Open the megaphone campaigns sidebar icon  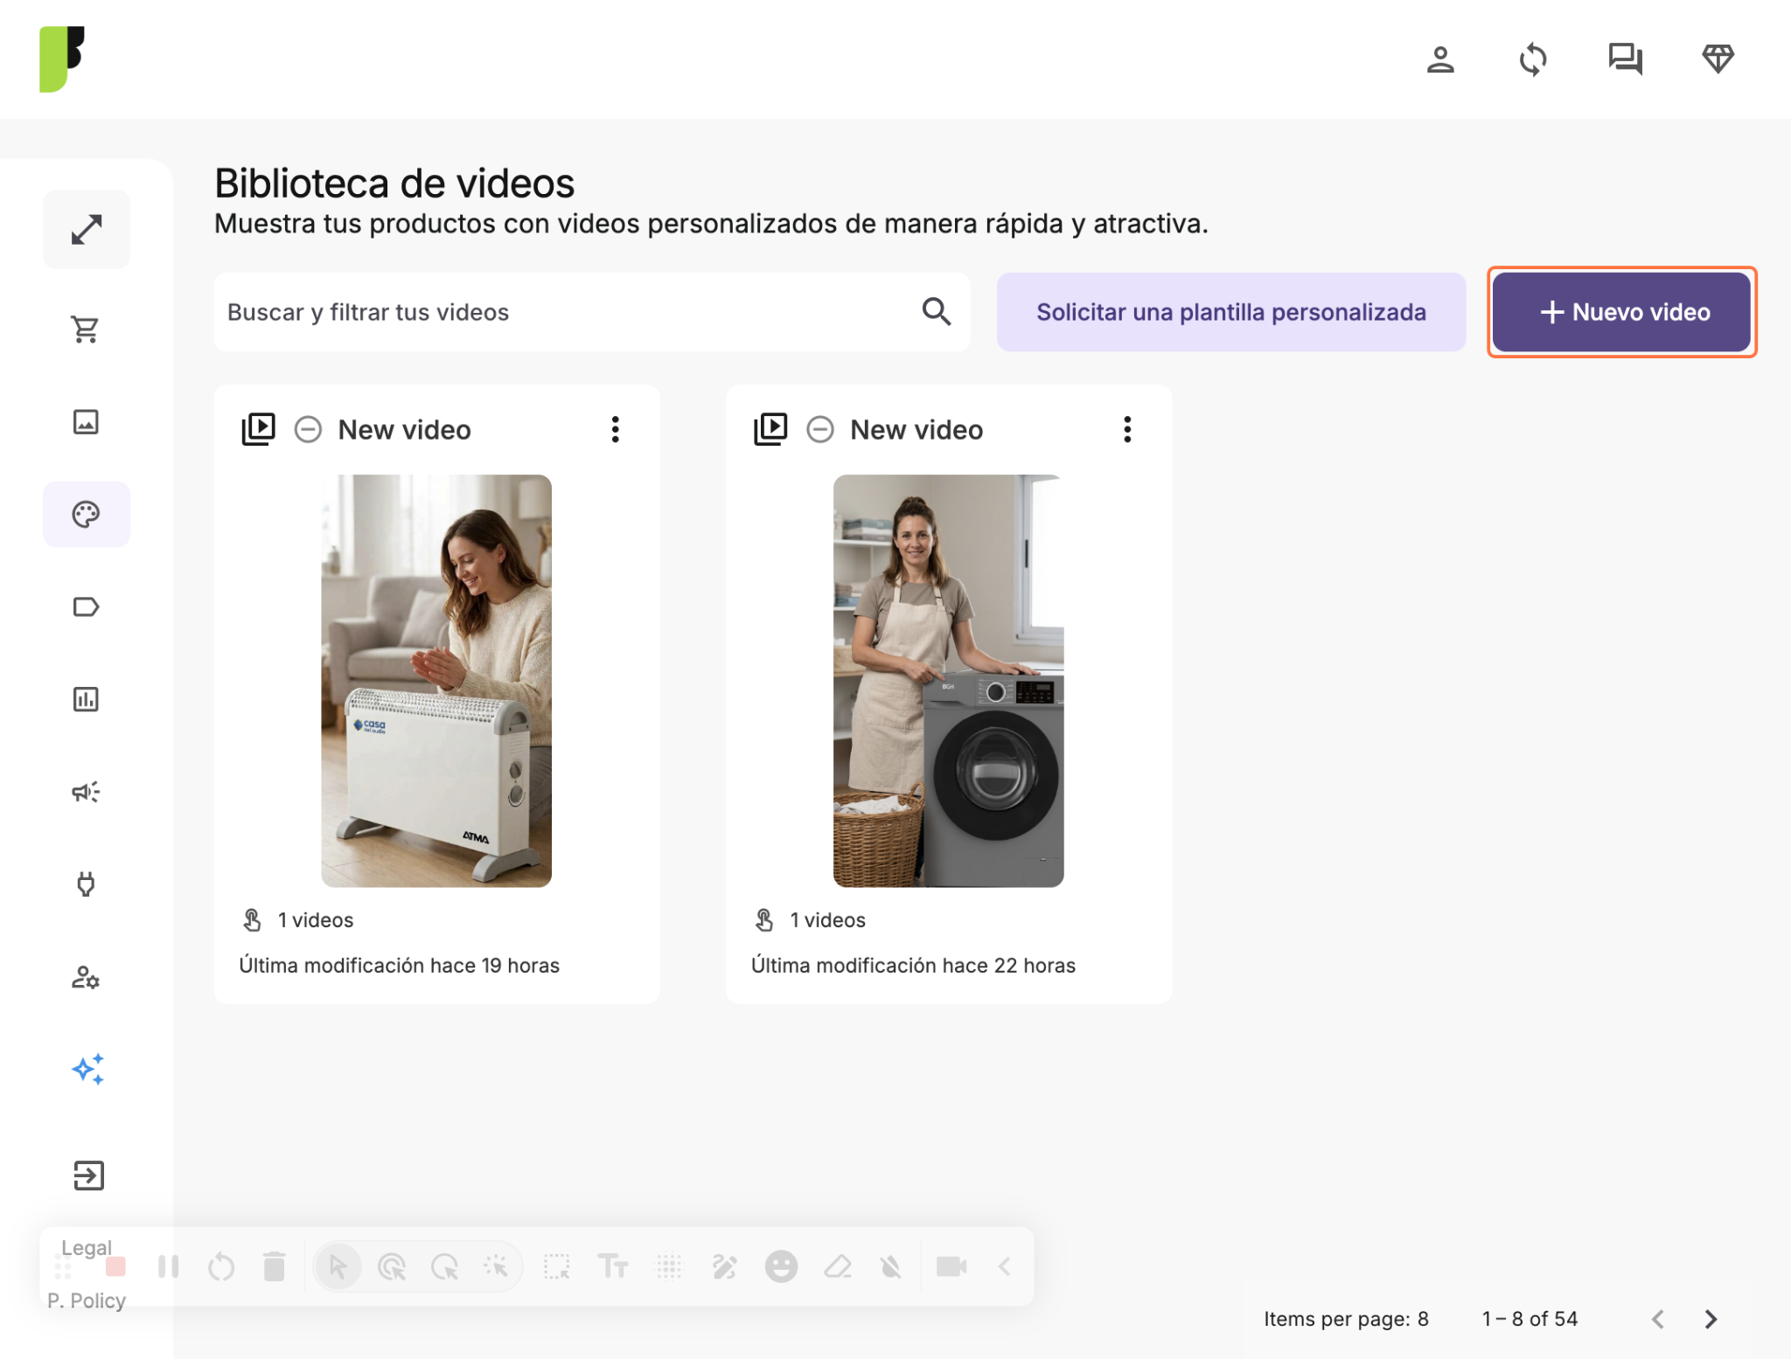[x=86, y=792]
